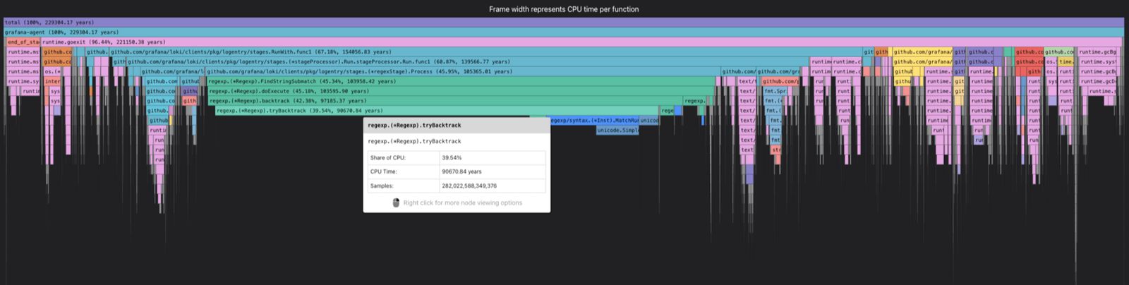The image size is (1129, 285).
Task: Select the unicod frame right of MatchRune
Action: coord(649,121)
